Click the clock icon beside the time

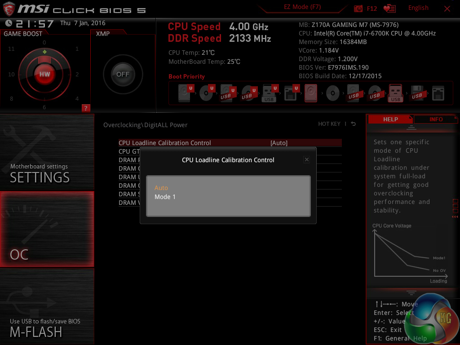coord(9,23)
